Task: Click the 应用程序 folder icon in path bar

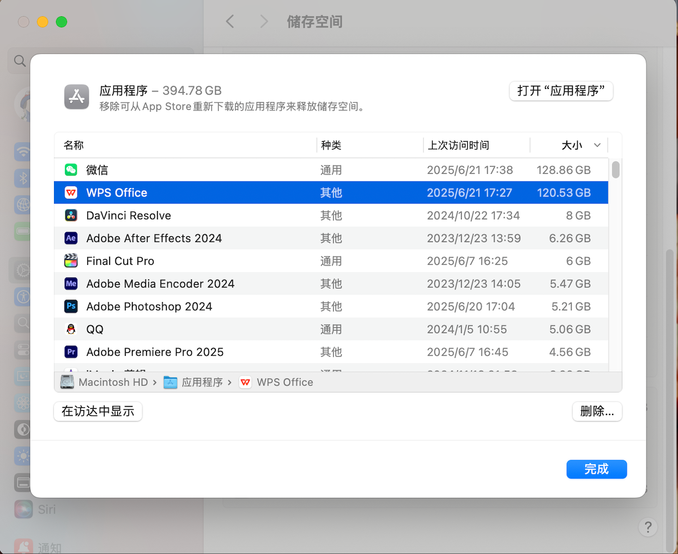Action: tap(171, 382)
